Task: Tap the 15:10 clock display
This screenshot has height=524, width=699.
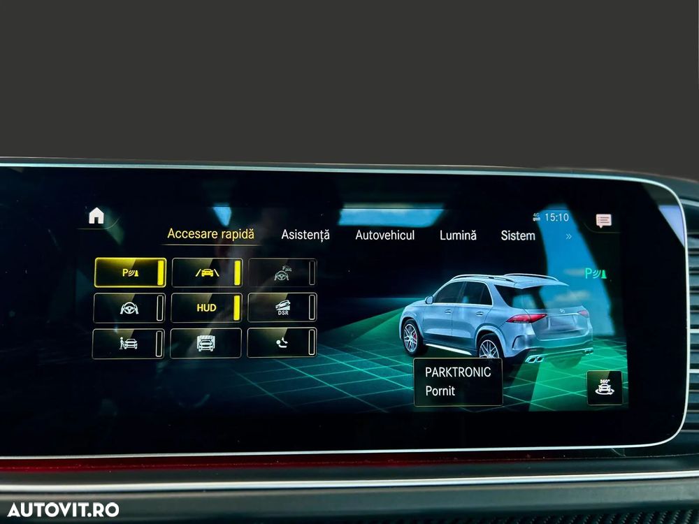Action: click(x=557, y=217)
